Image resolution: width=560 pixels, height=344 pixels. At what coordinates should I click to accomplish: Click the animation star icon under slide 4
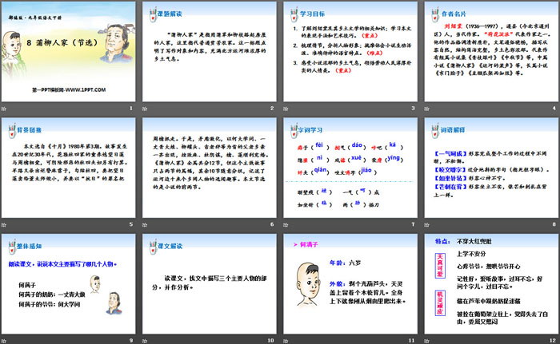coord(426,109)
